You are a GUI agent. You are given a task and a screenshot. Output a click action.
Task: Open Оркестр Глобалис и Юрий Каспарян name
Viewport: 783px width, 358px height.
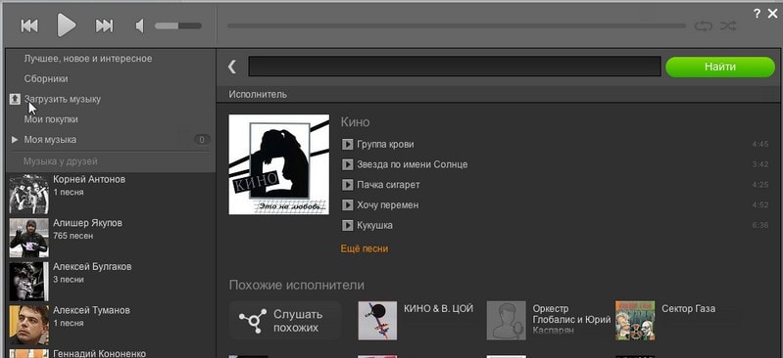(x=571, y=319)
